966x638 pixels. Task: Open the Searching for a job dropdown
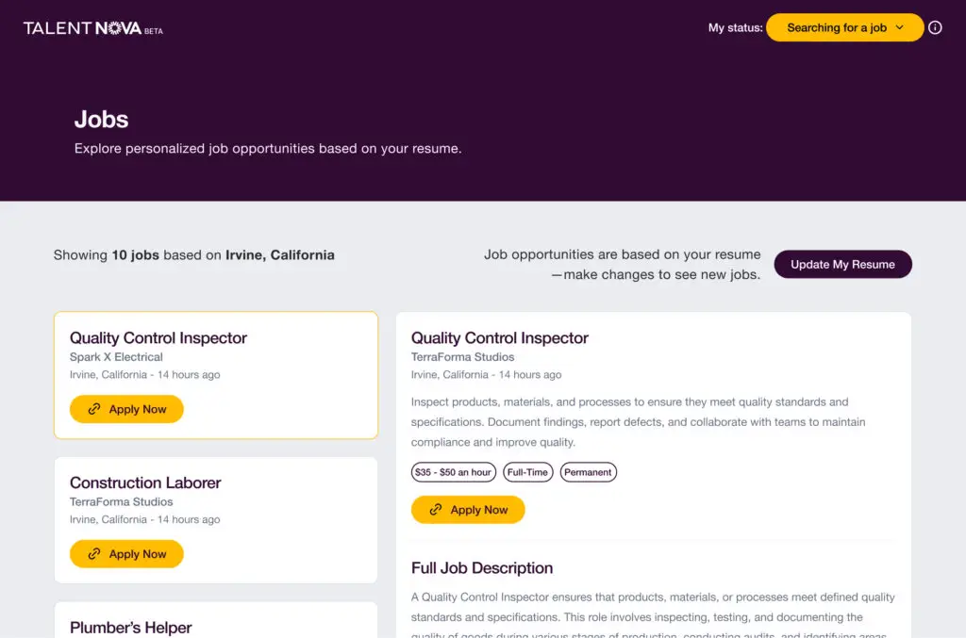tap(844, 27)
